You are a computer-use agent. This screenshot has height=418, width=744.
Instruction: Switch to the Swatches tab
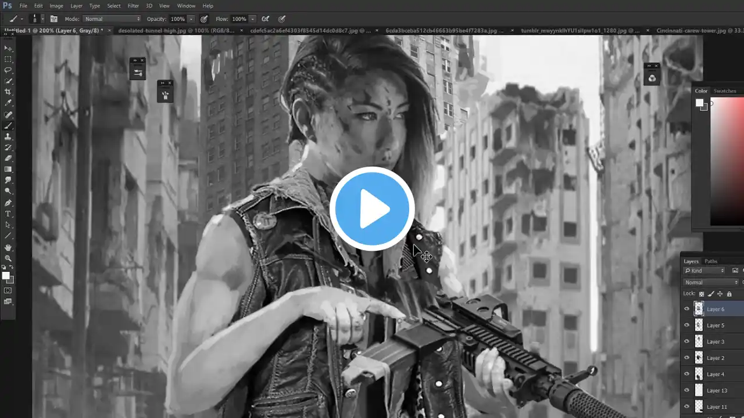pyautogui.click(x=725, y=91)
